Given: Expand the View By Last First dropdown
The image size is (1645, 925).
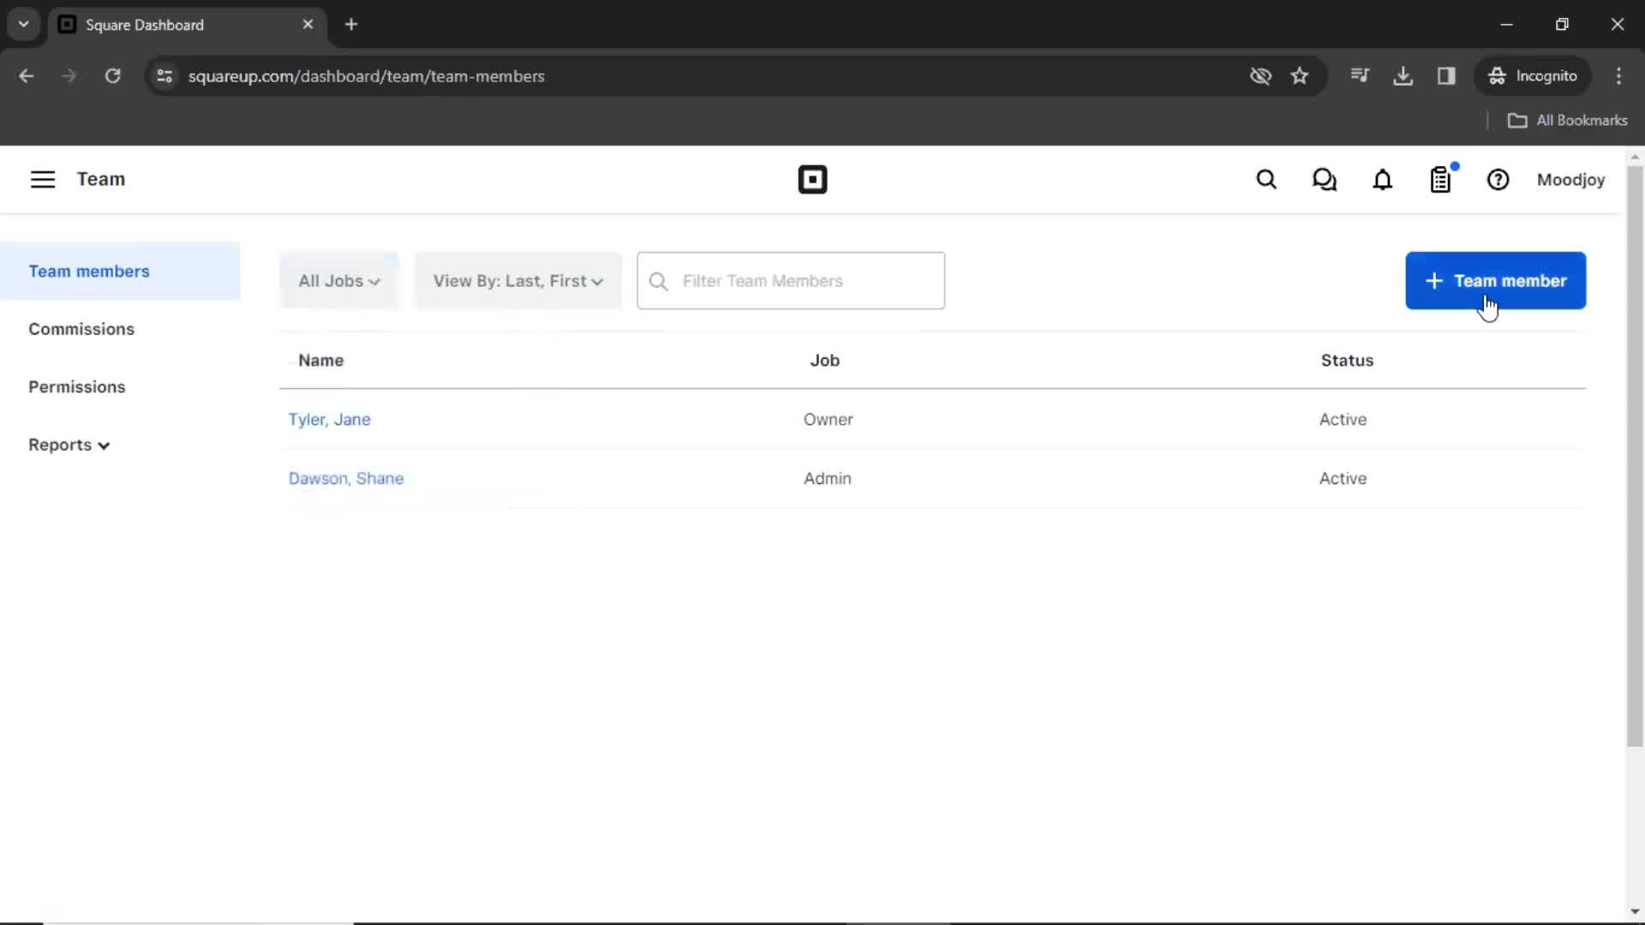Looking at the screenshot, I should [518, 281].
